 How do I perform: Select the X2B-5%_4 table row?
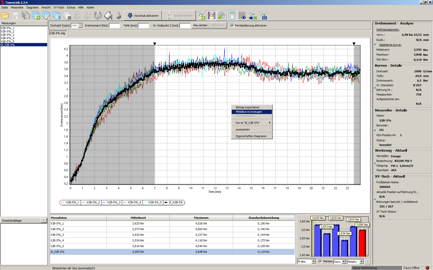pyautogui.click(x=172, y=240)
